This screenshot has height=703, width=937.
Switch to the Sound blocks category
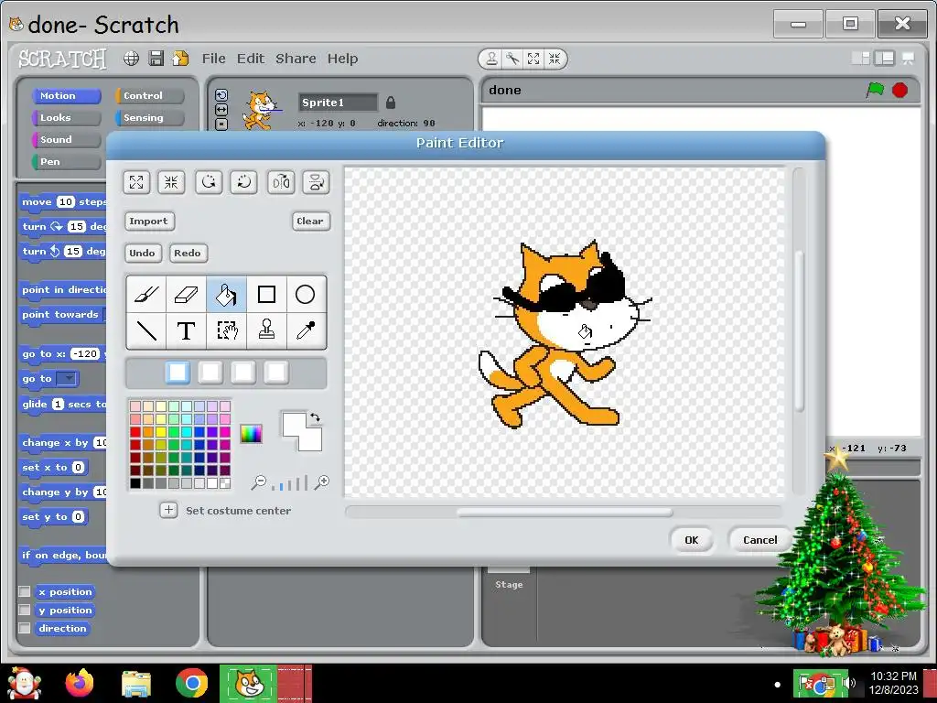point(66,140)
